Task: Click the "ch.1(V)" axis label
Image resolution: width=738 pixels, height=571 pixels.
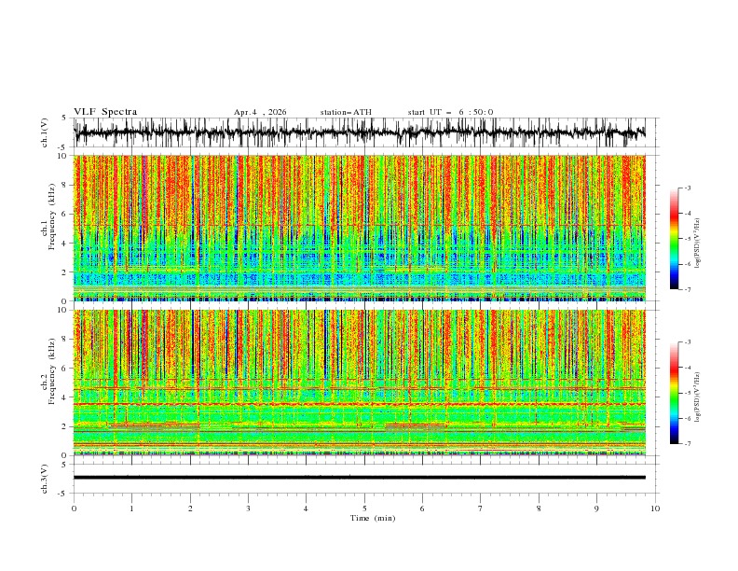Action: [45, 132]
